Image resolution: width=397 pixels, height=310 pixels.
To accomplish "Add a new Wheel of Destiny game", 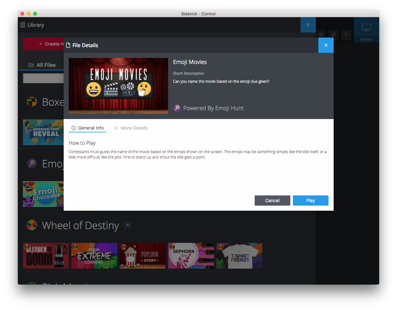I will pos(128,225).
